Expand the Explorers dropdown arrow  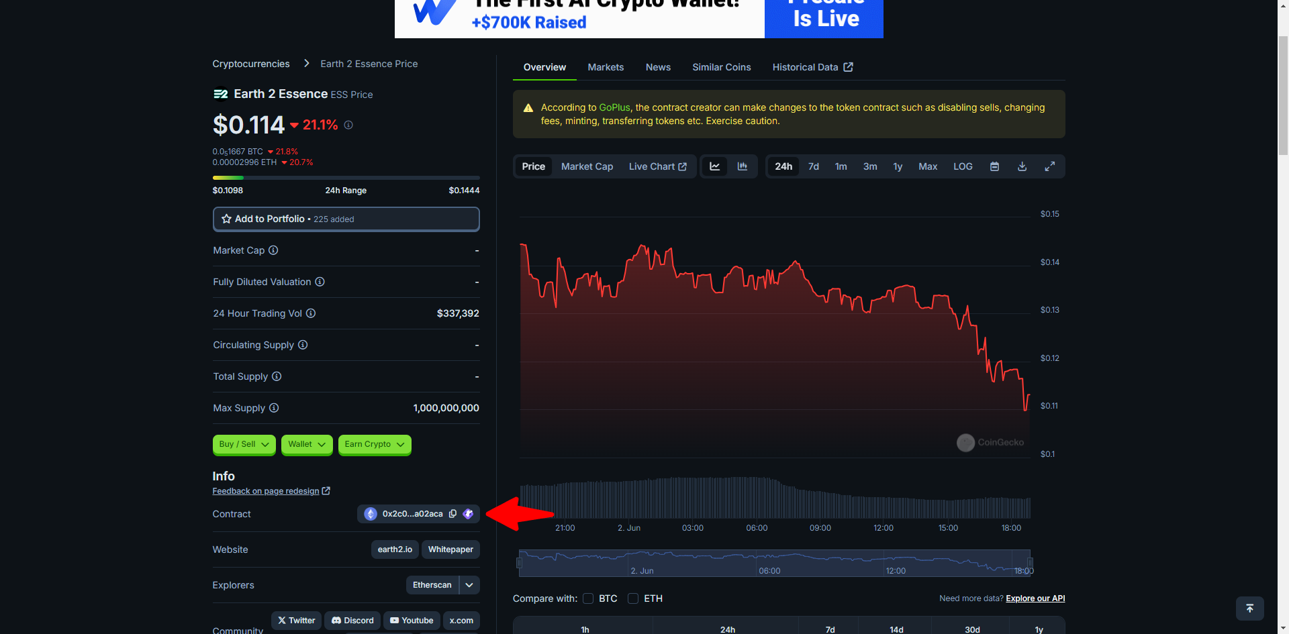tap(469, 585)
